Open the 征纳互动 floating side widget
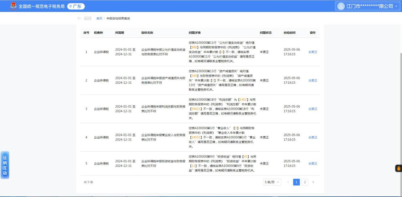The width and height of the screenshot is (402, 197). [5, 165]
